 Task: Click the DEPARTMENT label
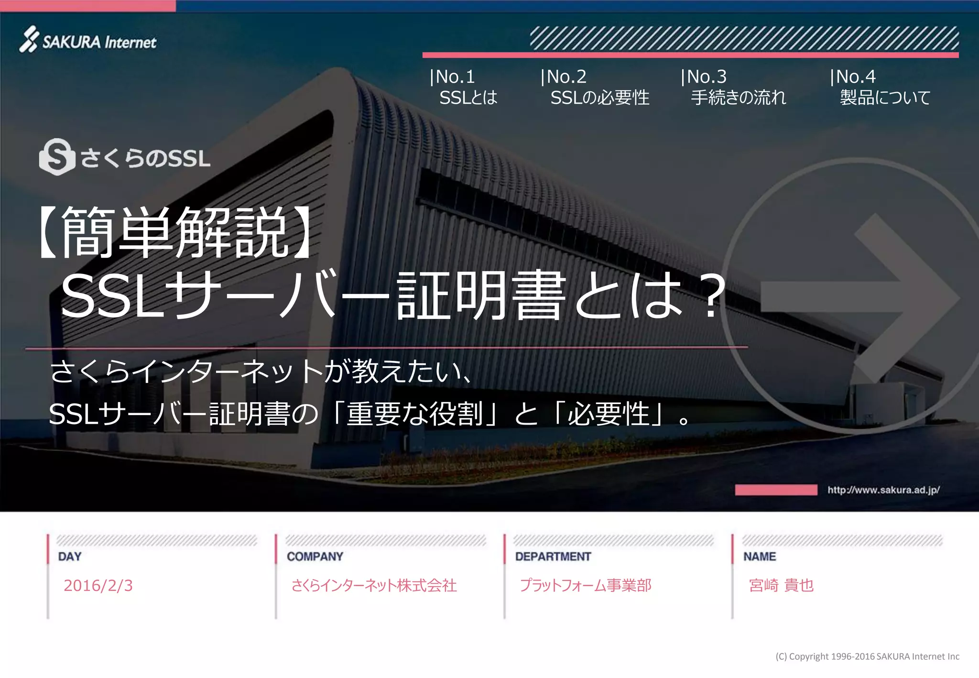(x=553, y=557)
